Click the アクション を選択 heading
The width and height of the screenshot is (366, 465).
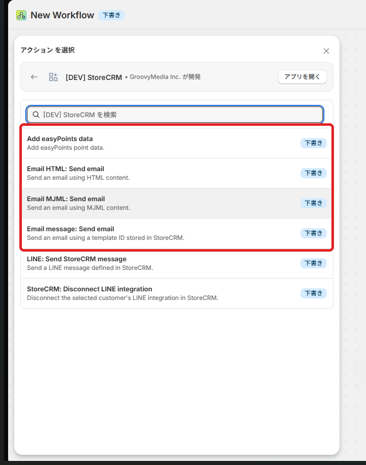pos(47,50)
